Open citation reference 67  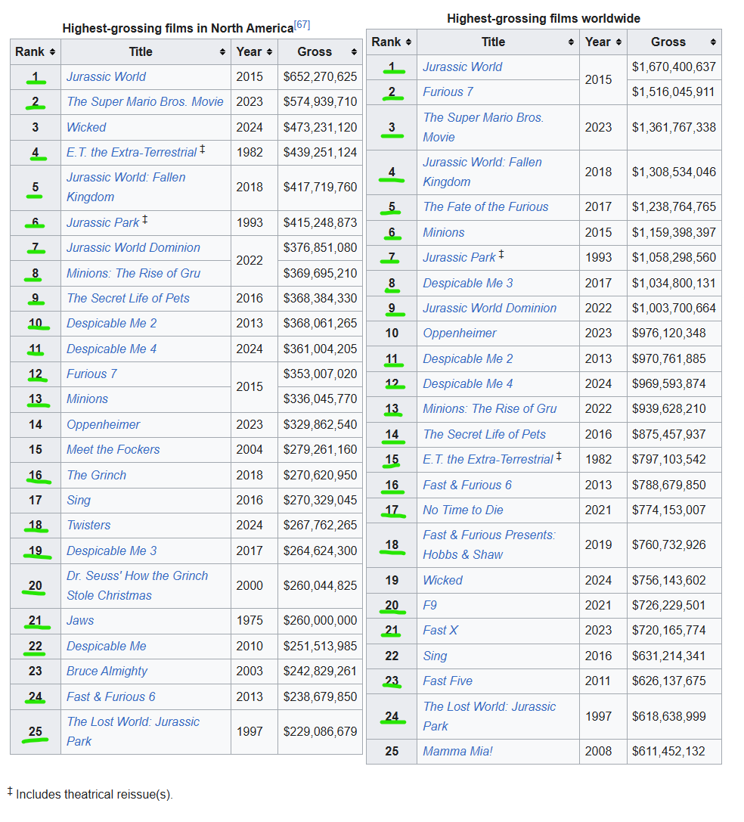[x=302, y=25]
